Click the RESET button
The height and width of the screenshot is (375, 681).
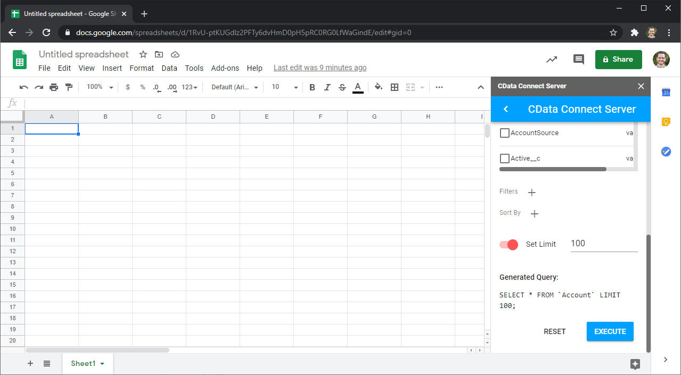555,331
